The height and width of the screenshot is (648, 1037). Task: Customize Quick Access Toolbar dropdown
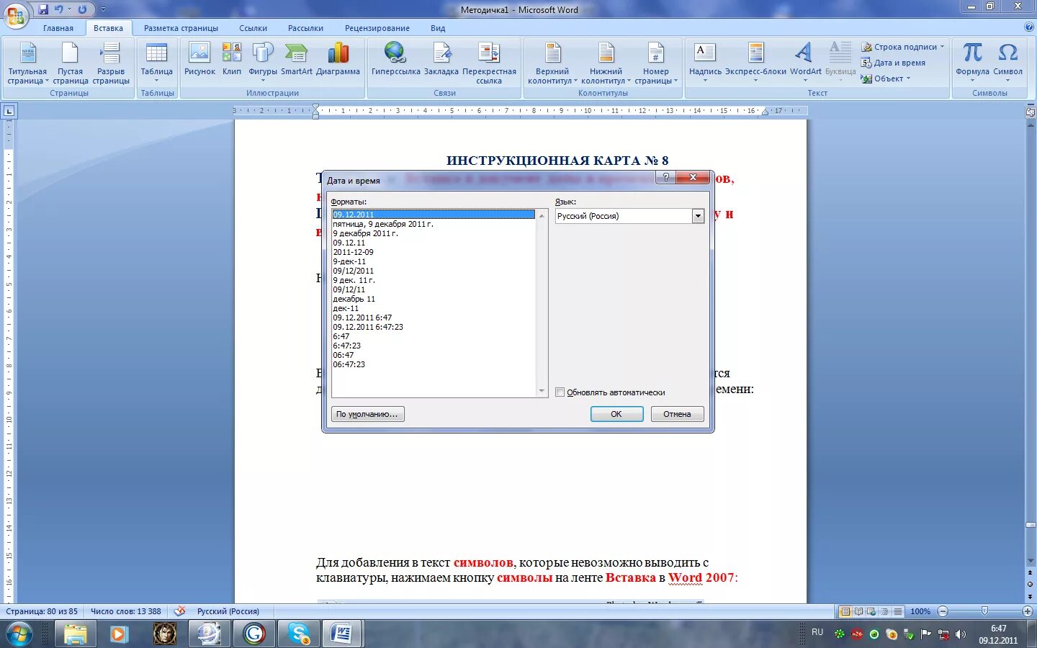[x=103, y=9]
